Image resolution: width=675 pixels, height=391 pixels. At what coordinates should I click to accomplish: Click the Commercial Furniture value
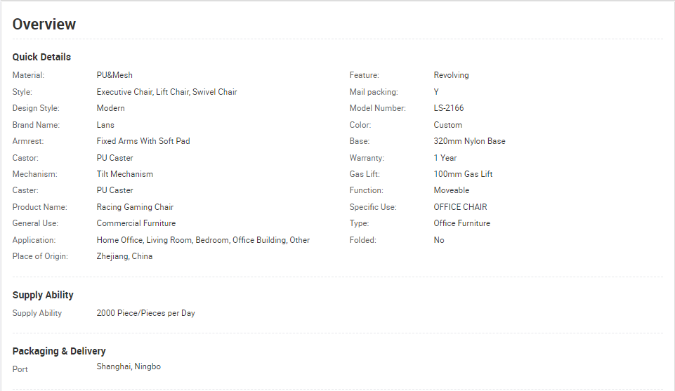point(136,223)
